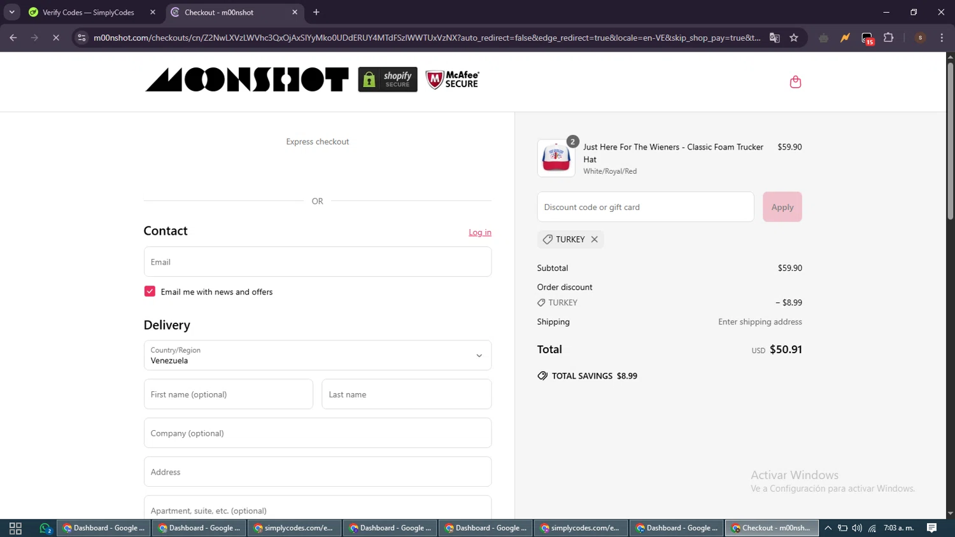
Task: Click the Moonshot store logo
Action: click(x=247, y=80)
